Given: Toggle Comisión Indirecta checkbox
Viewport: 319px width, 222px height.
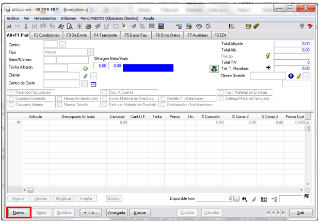Looking at the screenshot, I should tap(11, 98).
